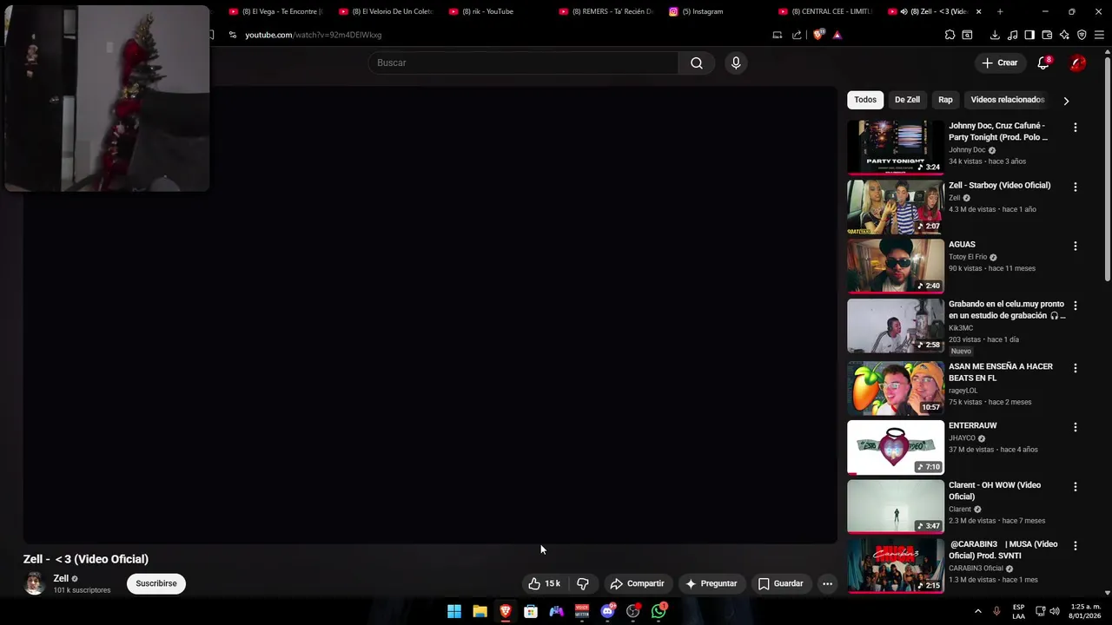Open ENTERRAUW video thumbnail

(896, 448)
